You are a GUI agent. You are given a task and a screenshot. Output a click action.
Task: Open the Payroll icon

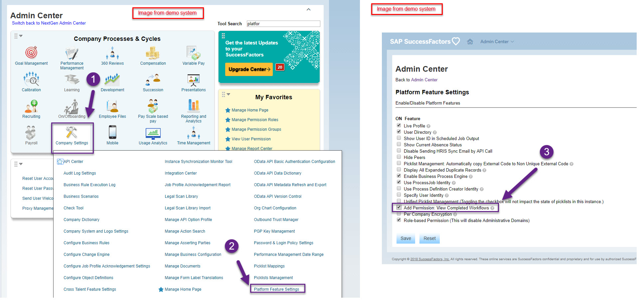(x=31, y=133)
